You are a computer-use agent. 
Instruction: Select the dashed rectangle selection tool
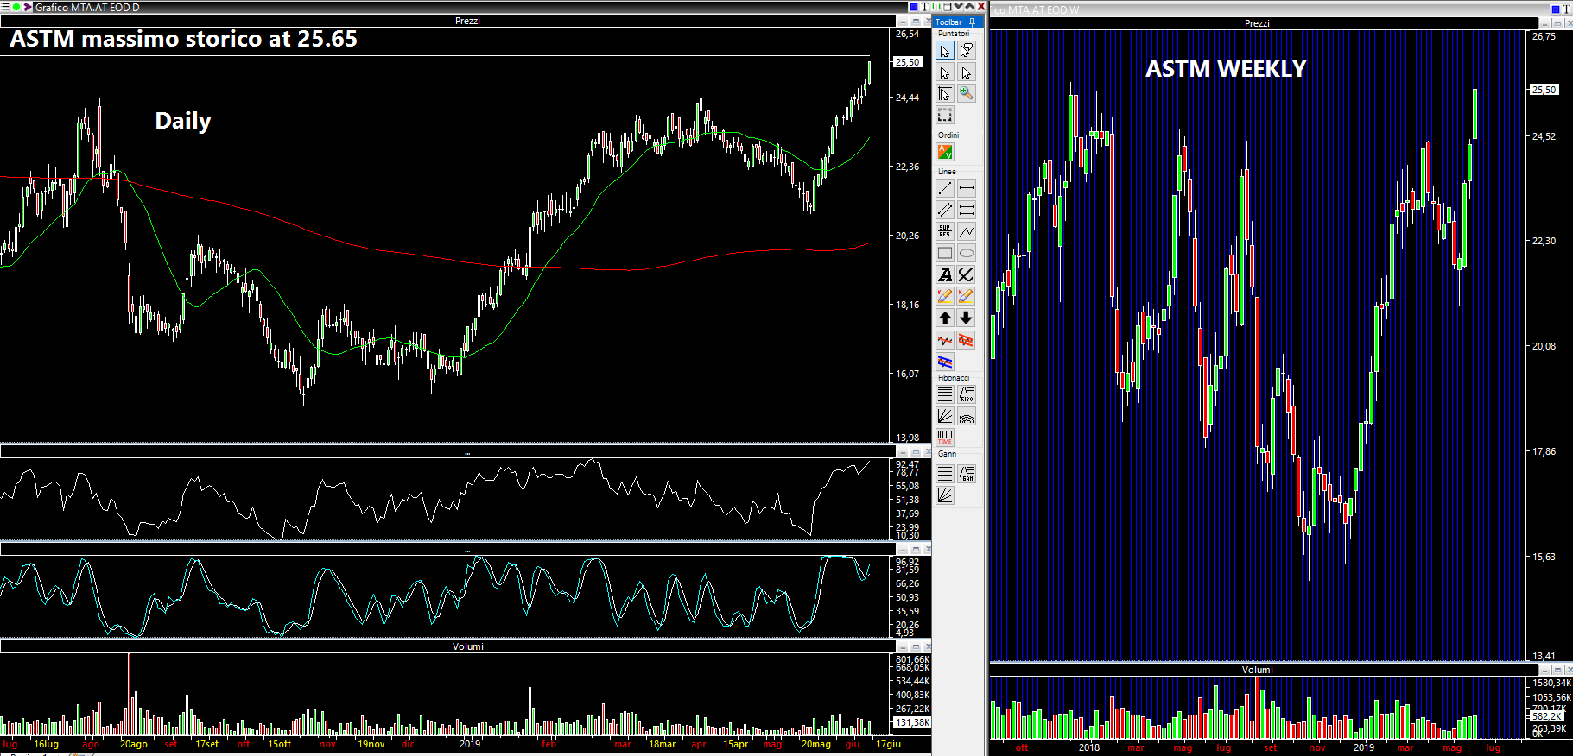click(x=945, y=115)
